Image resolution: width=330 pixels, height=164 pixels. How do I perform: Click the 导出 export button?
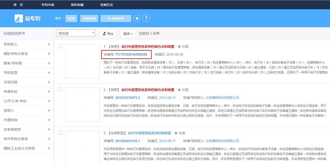coord(108,34)
